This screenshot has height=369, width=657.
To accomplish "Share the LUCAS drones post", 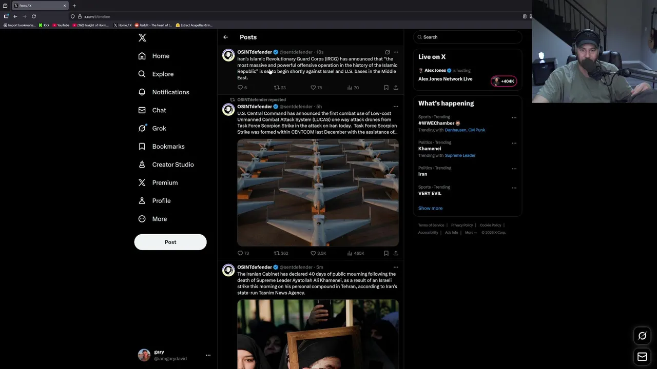I will coord(396,253).
